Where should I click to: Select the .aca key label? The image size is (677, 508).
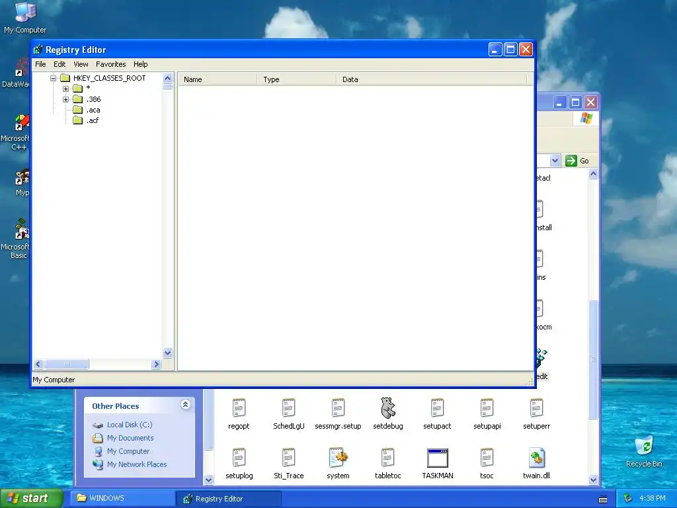tap(93, 110)
